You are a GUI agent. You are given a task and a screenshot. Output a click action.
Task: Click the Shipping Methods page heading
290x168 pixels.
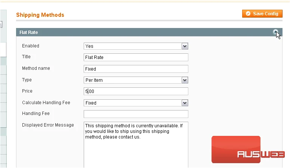[40, 15]
